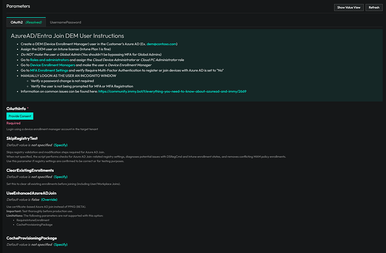Click Specify for SkipRegistryTest
The image size is (386, 253).
[x=61, y=145]
